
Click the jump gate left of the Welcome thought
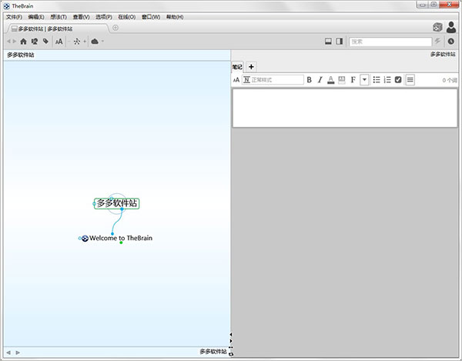(x=79, y=238)
